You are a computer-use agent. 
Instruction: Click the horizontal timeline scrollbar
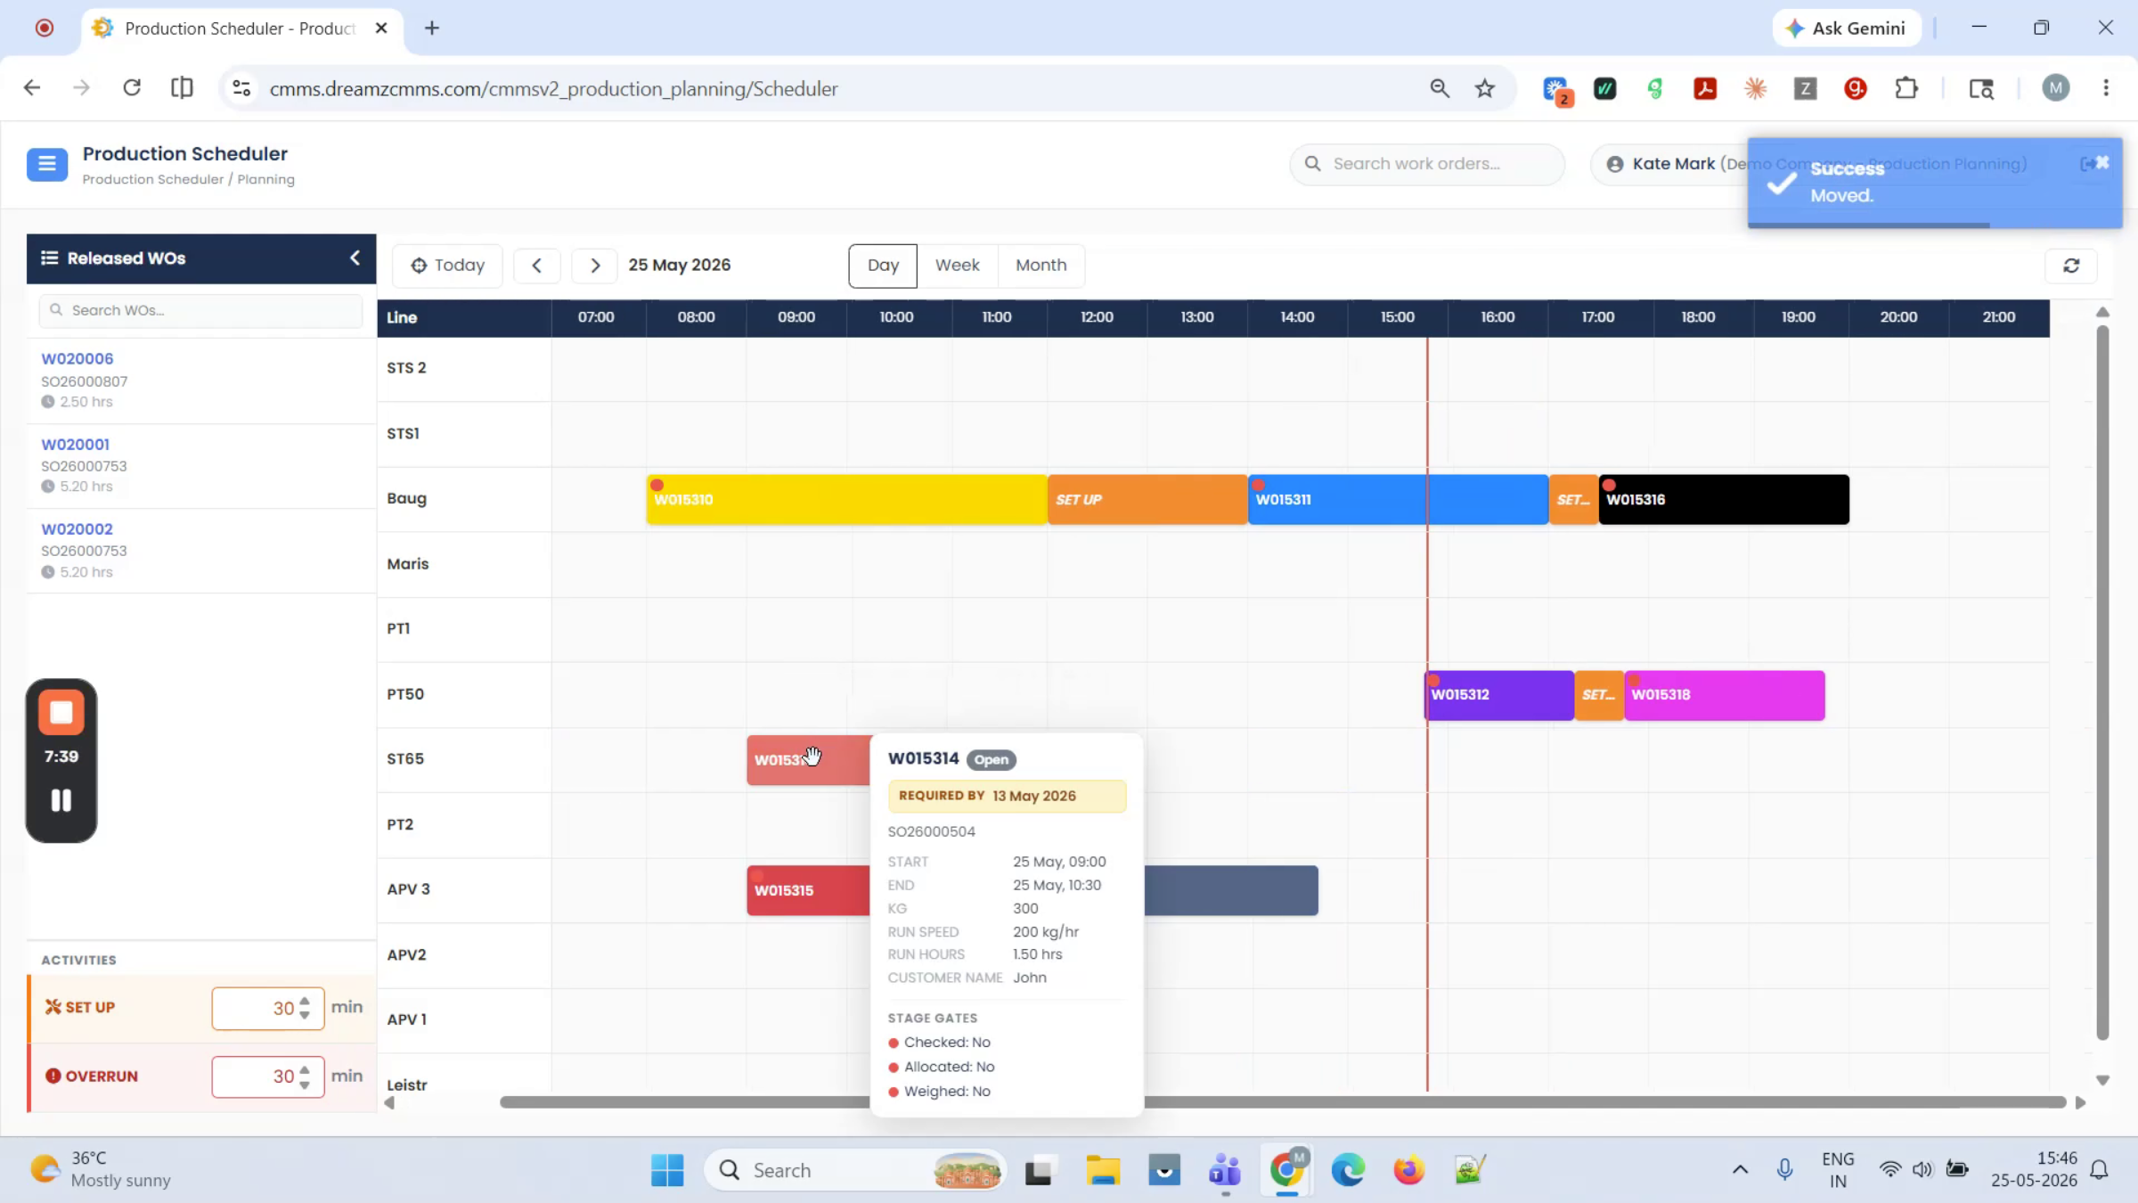(x=1283, y=1102)
